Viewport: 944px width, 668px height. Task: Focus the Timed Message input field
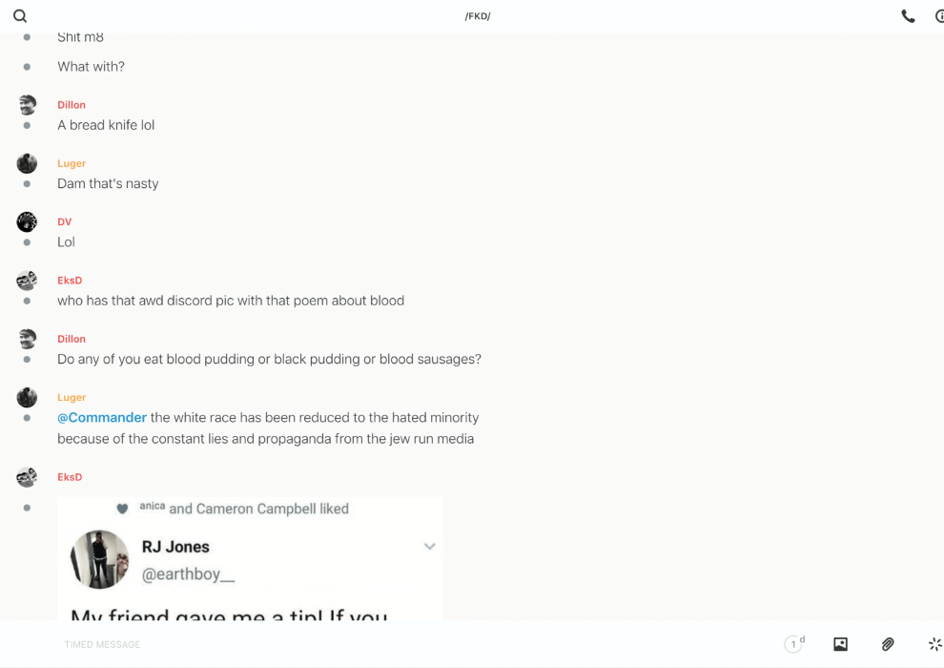381,644
